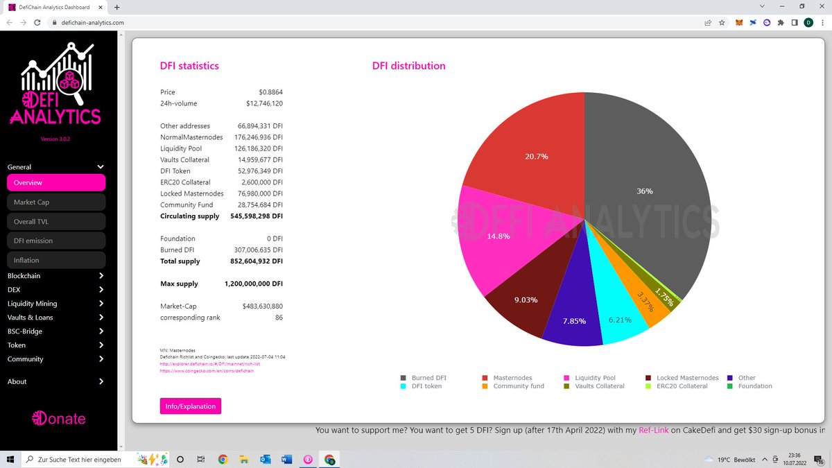The width and height of the screenshot is (832, 468).
Task: Show hidden system tray icons
Action: tap(764, 459)
